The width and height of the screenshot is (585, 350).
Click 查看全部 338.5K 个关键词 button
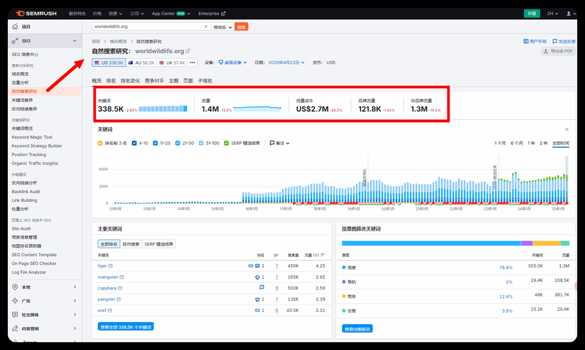point(126,327)
